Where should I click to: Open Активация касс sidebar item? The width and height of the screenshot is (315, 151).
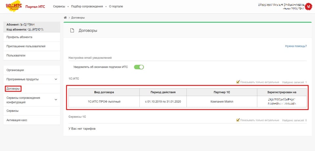17,120
